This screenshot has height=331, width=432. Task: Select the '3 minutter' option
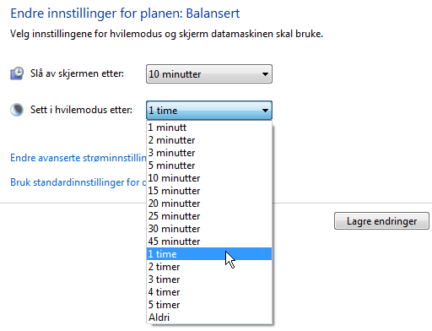(x=209, y=153)
